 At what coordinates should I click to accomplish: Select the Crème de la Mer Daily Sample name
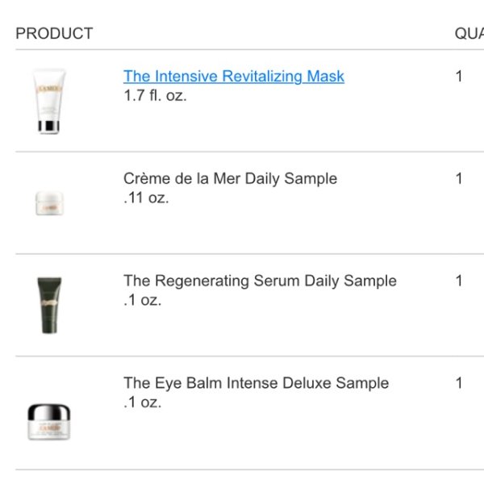230,178
